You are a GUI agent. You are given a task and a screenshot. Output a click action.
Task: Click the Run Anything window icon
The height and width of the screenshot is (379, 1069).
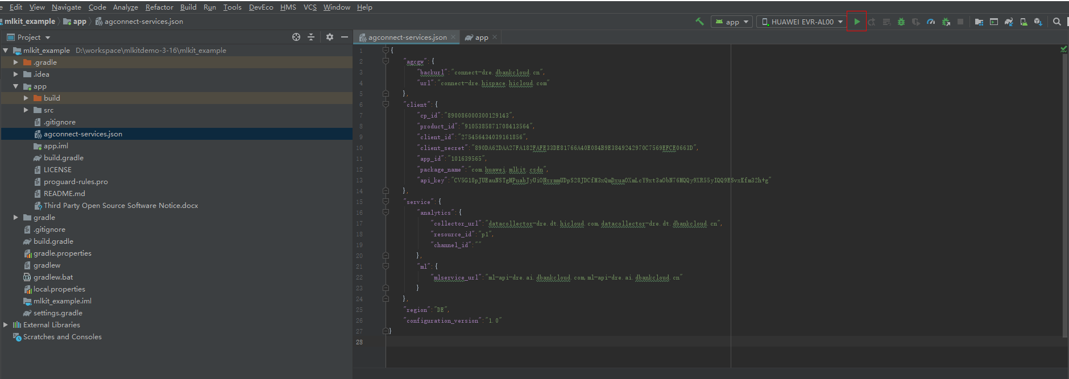[x=994, y=22]
